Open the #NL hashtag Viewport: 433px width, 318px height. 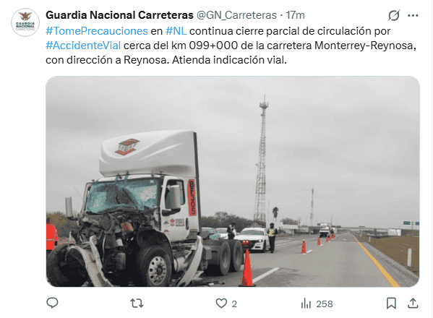(176, 31)
